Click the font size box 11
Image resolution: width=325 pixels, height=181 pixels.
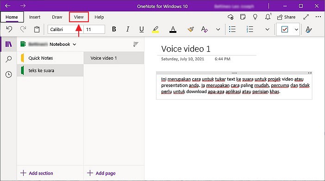94,29
